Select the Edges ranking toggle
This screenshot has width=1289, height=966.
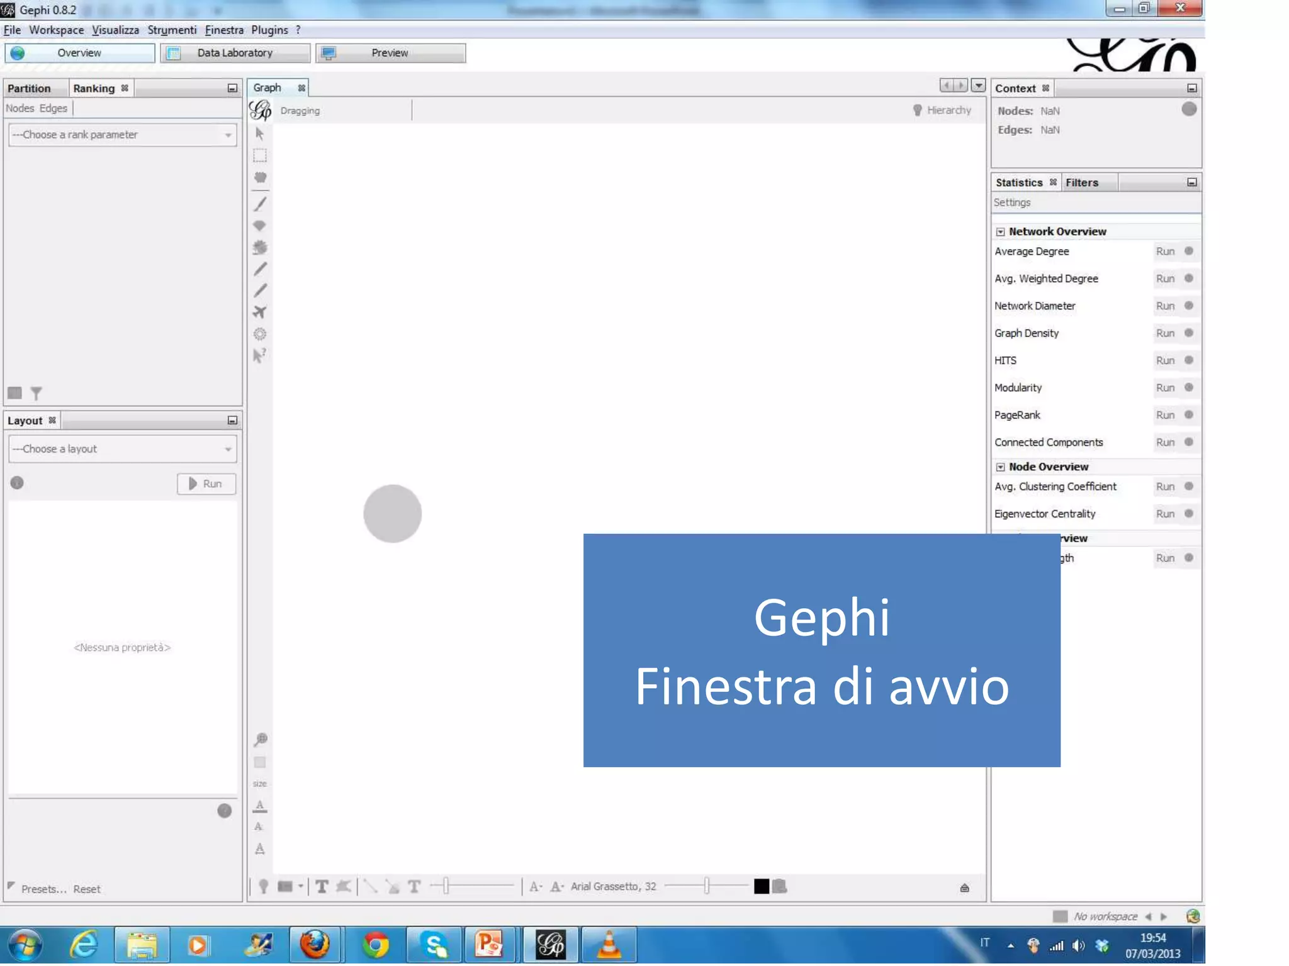click(x=53, y=109)
